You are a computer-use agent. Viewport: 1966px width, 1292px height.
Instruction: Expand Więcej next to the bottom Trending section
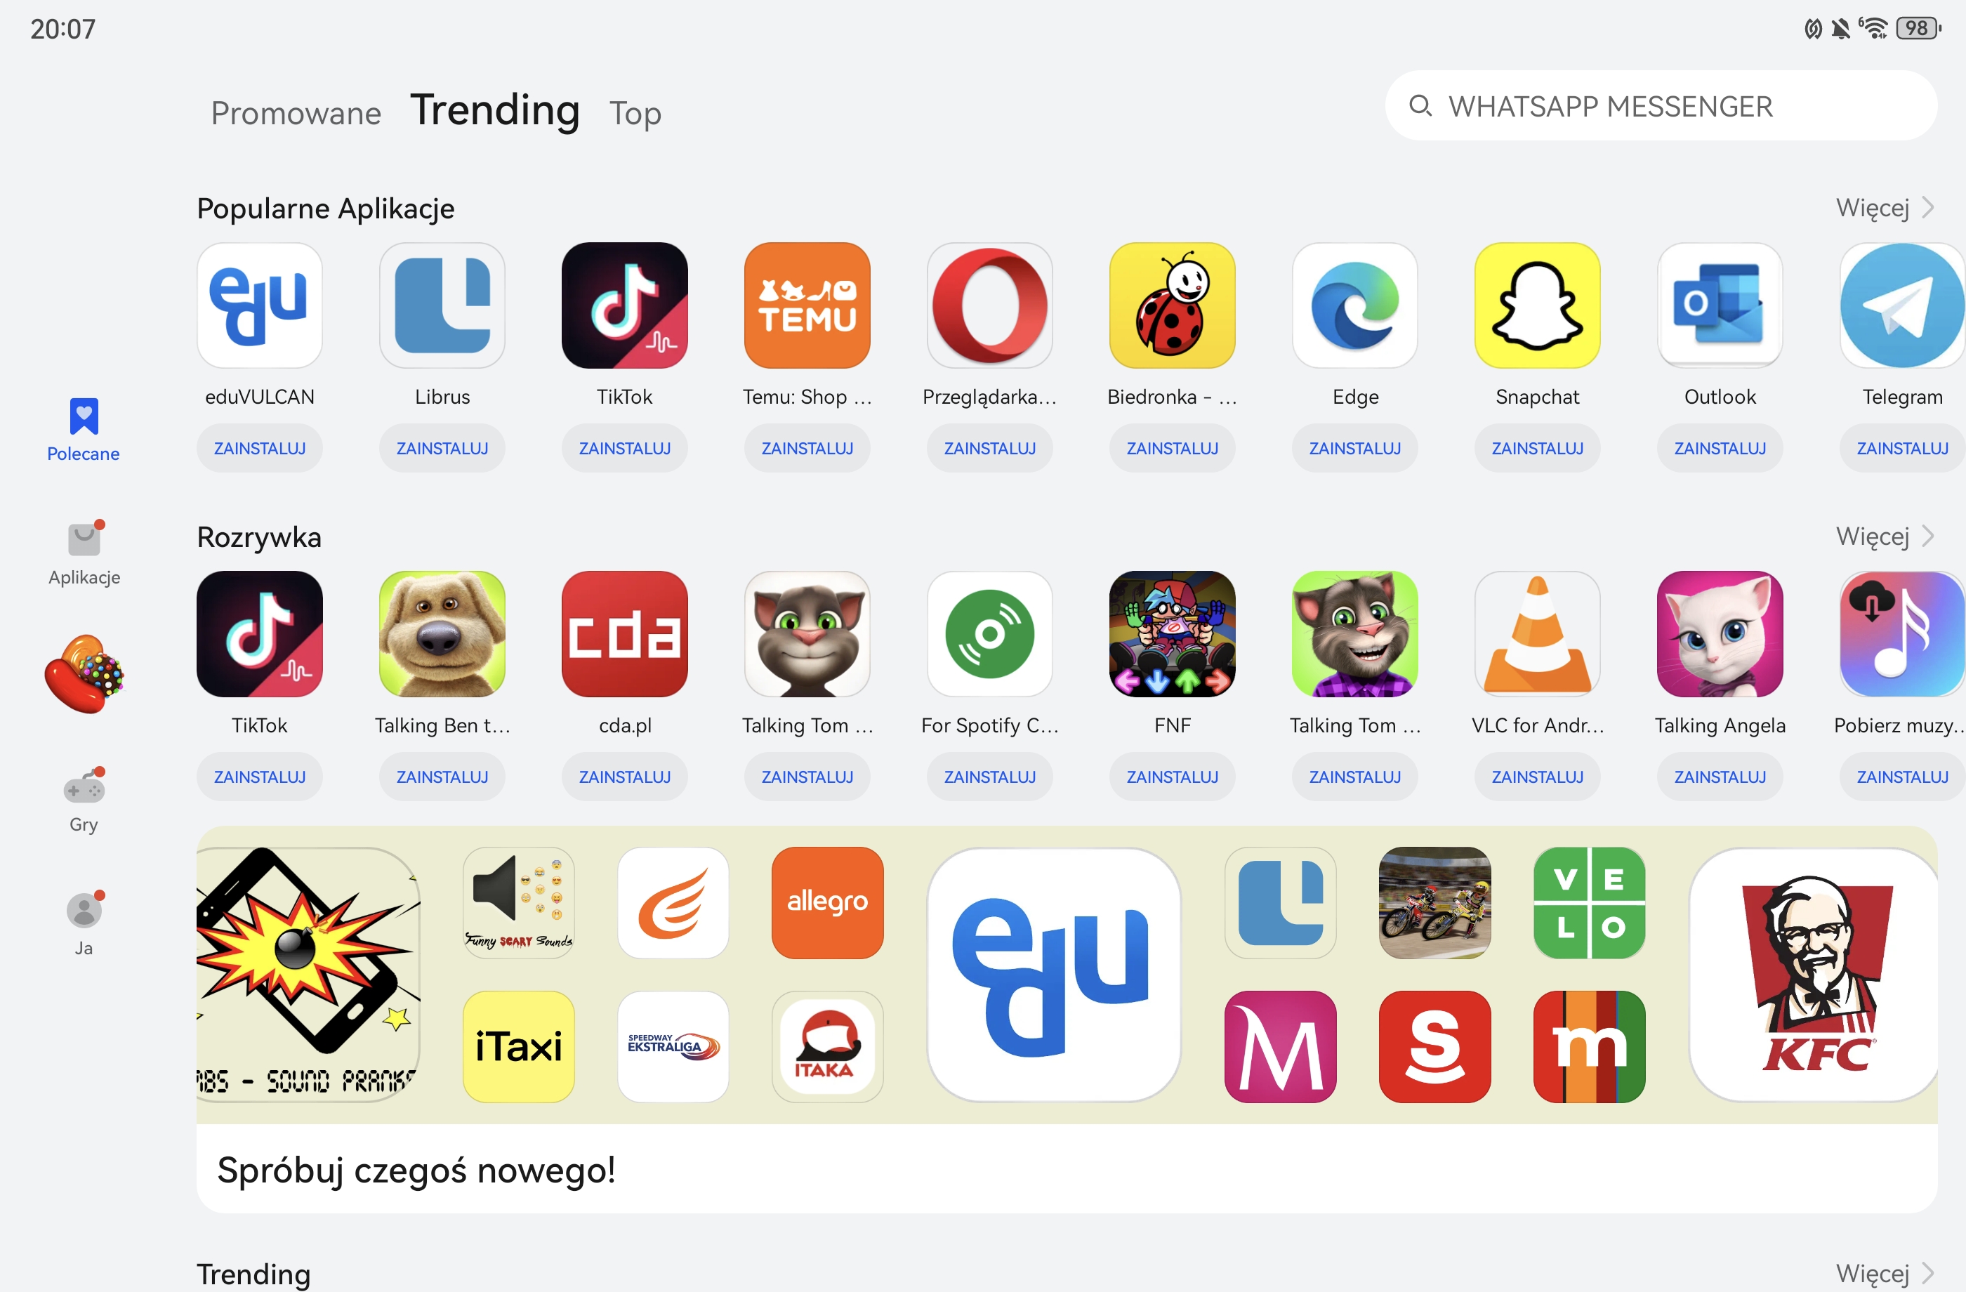click(x=1885, y=1273)
